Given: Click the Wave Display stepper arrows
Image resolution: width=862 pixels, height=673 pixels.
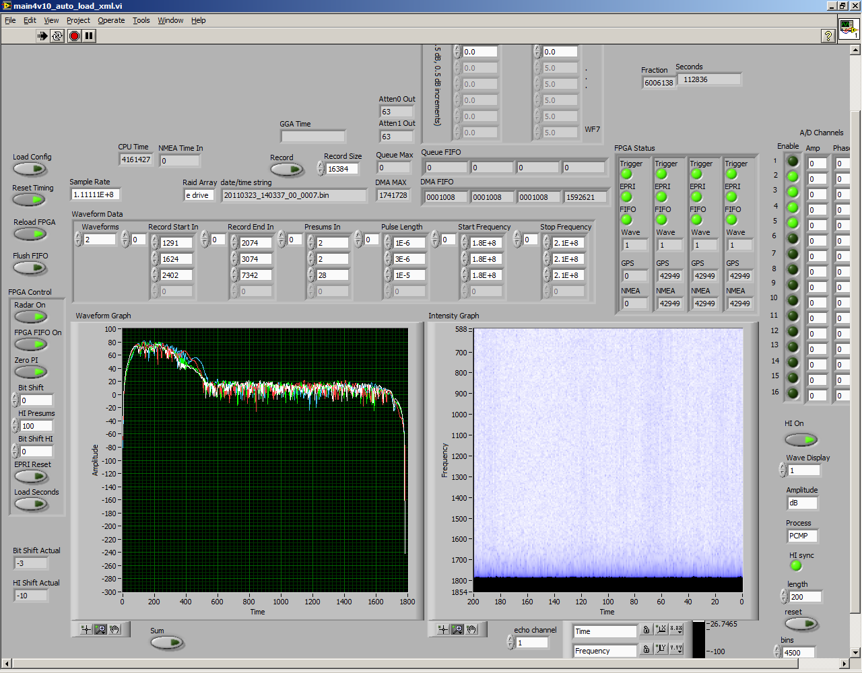Looking at the screenshot, I should coord(783,470).
